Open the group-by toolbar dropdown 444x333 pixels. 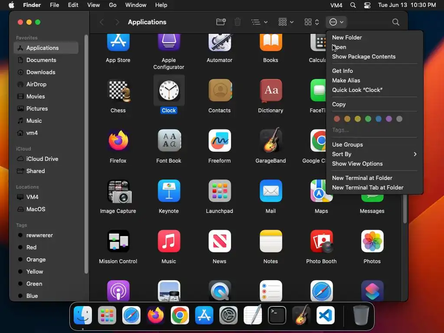[286, 22]
